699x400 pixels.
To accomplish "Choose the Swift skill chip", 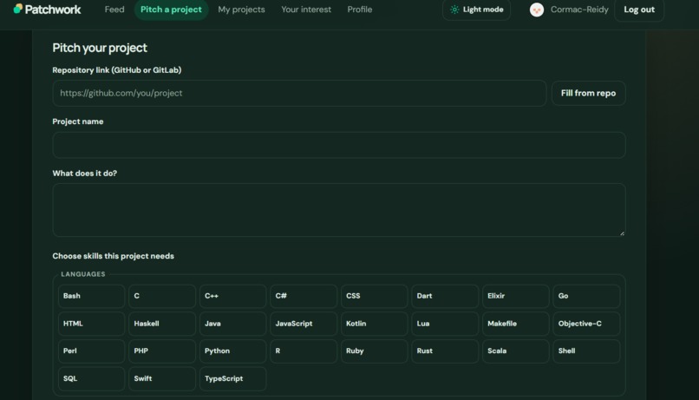I will tap(162, 378).
